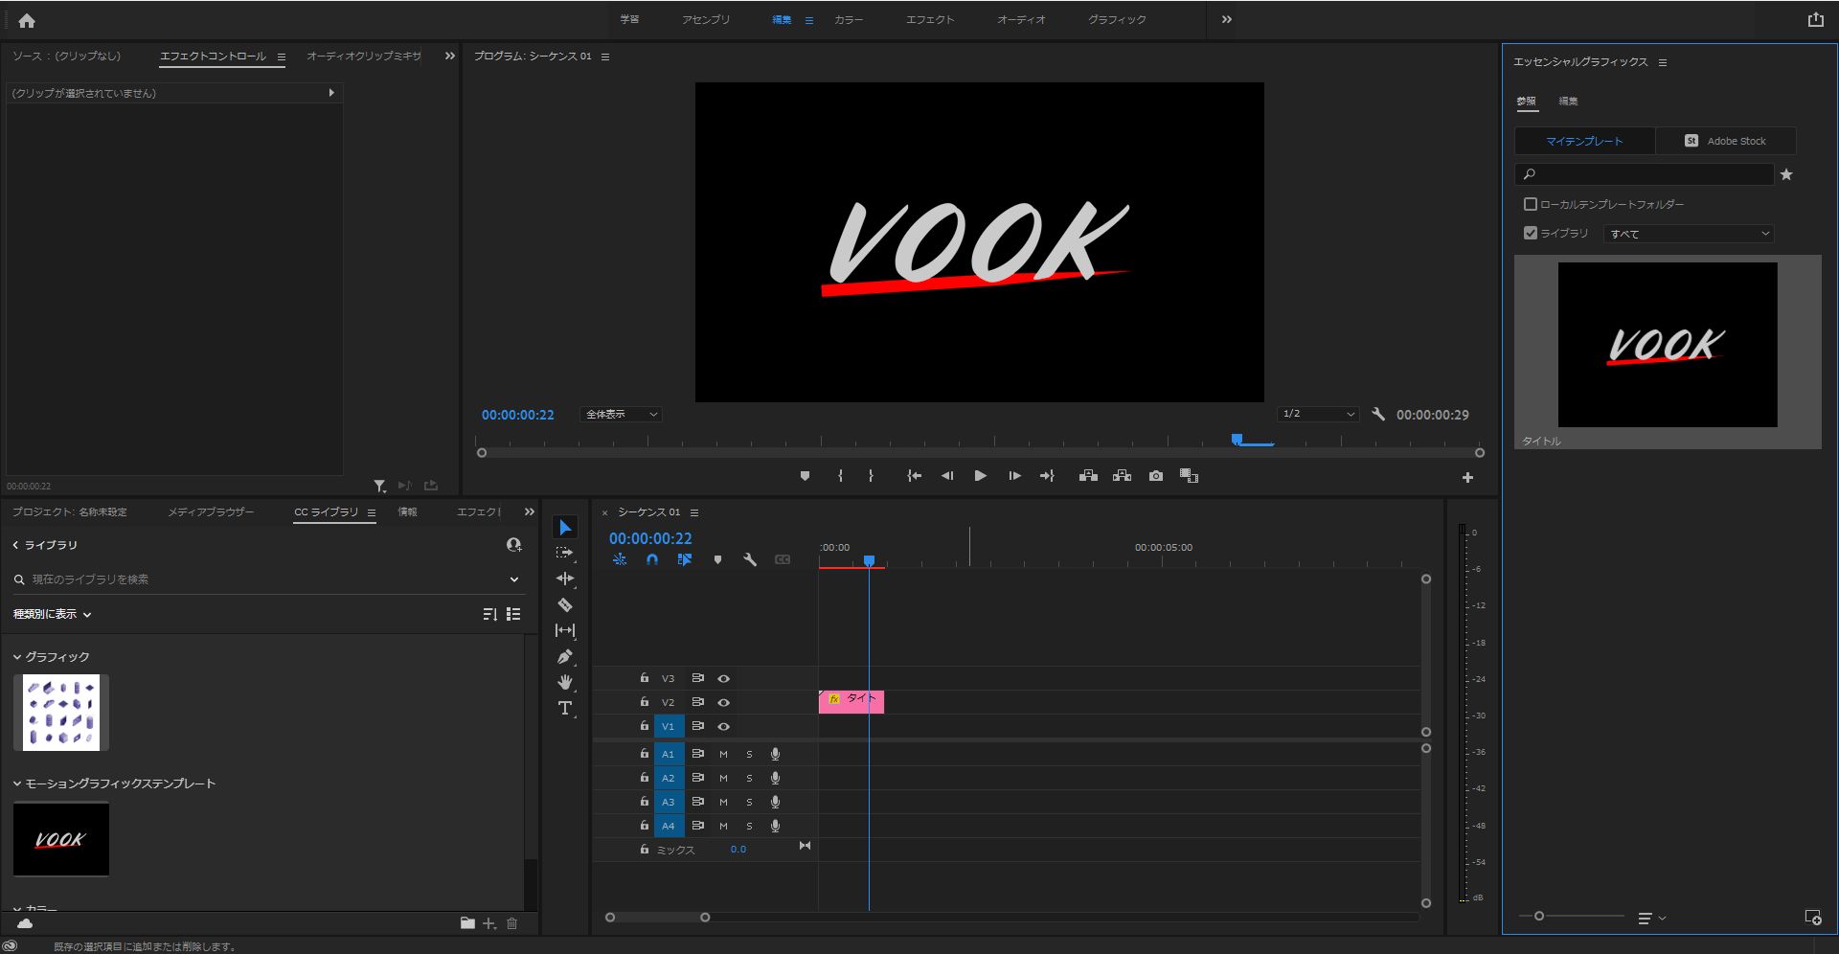Select the Pen tool
The height and width of the screenshot is (954, 1839).
pos(565,655)
